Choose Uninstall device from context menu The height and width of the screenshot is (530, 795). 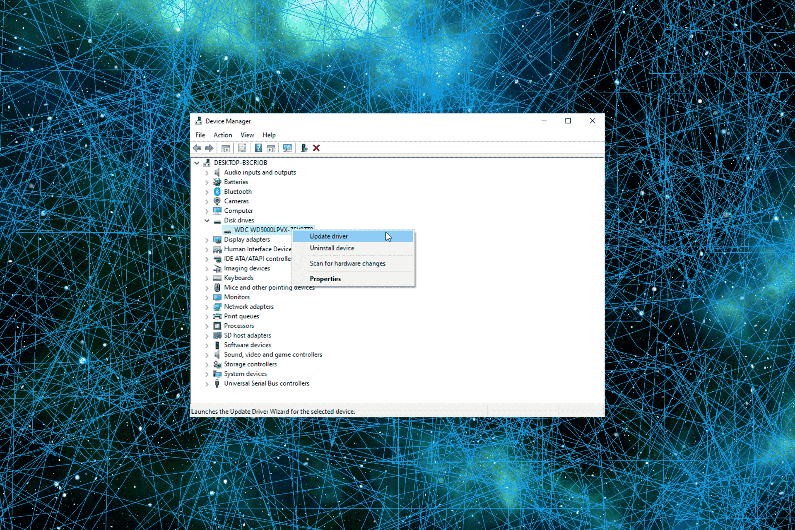(x=331, y=248)
